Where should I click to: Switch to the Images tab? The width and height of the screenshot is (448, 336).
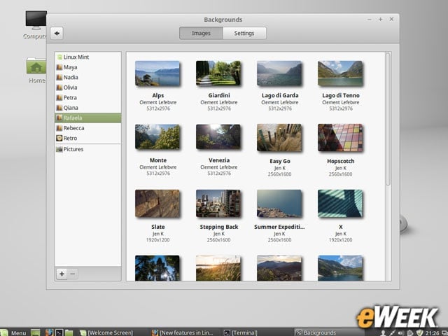click(x=201, y=33)
